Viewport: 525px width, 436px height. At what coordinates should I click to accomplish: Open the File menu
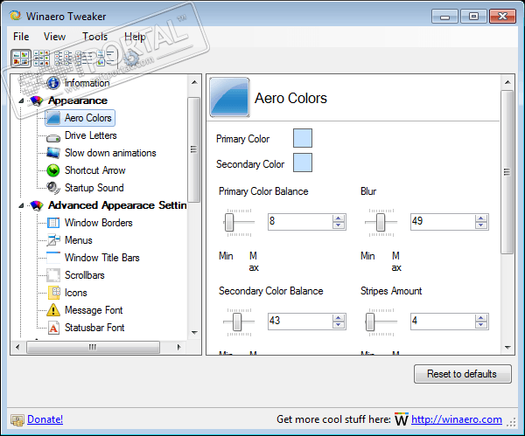tap(21, 37)
